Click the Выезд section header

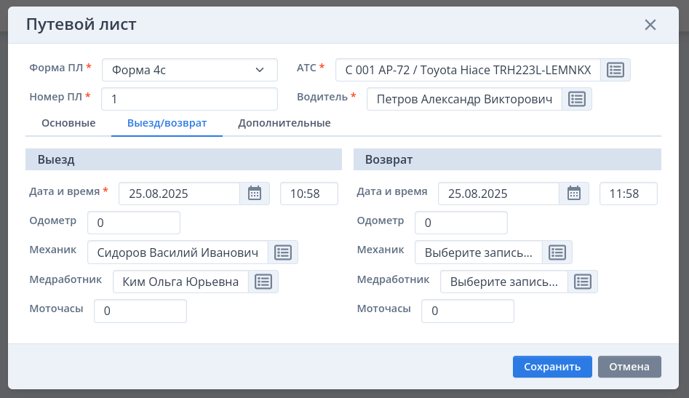(183, 159)
